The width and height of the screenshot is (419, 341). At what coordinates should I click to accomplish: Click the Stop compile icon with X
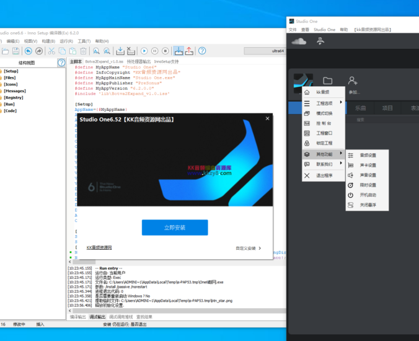(131, 51)
